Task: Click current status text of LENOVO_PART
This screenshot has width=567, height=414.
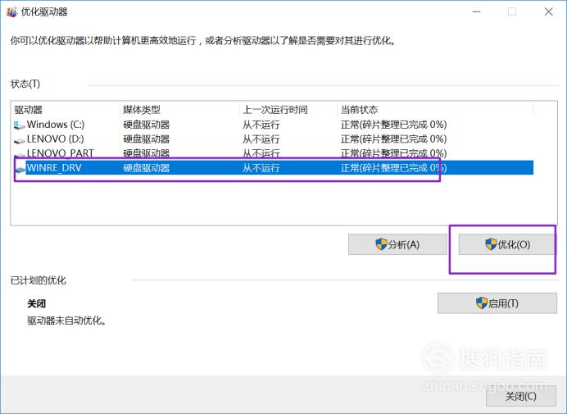Action: (x=393, y=153)
